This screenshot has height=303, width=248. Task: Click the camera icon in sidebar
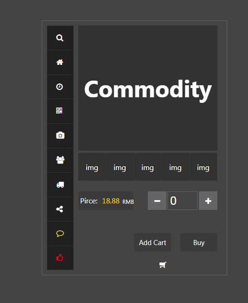pyautogui.click(x=60, y=135)
